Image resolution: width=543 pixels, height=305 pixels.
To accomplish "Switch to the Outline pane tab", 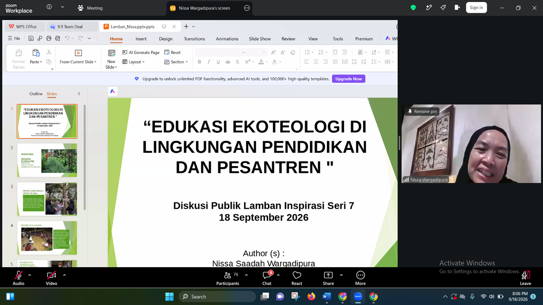I will [x=36, y=94].
